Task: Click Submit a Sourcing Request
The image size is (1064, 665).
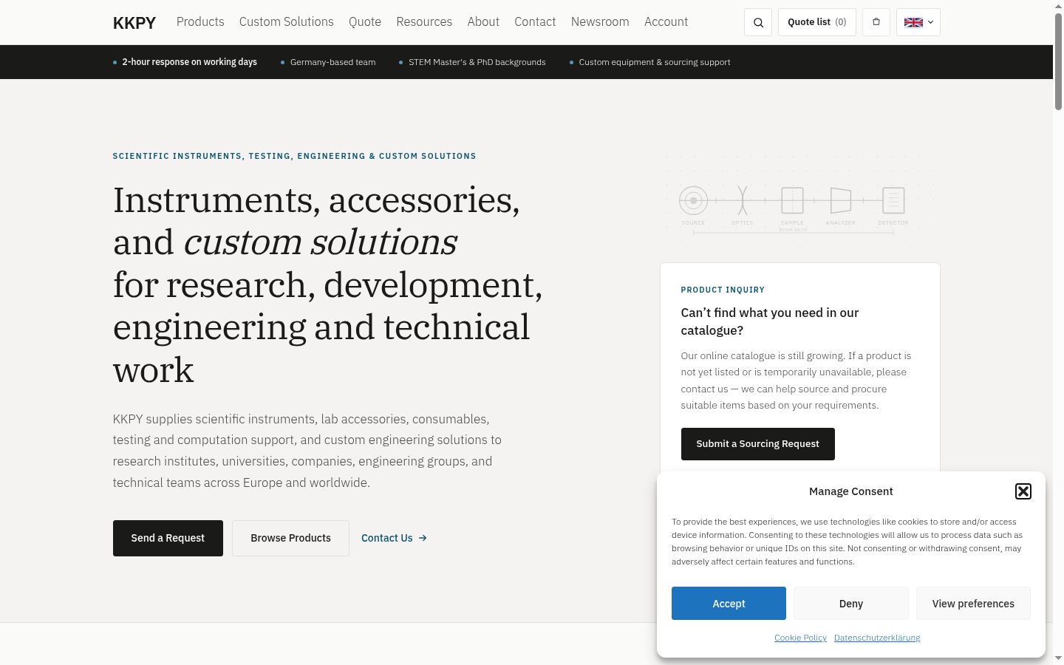Action: click(x=758, y=444)
